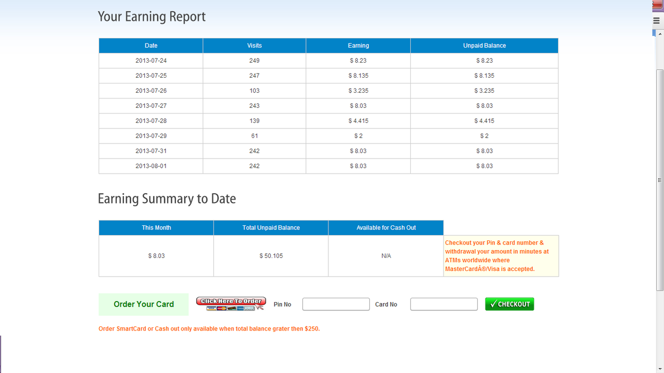The width and height of the screenshot is (664, 373).
Task: Click the Unpaid Balance column header
Action: [485, 46]
